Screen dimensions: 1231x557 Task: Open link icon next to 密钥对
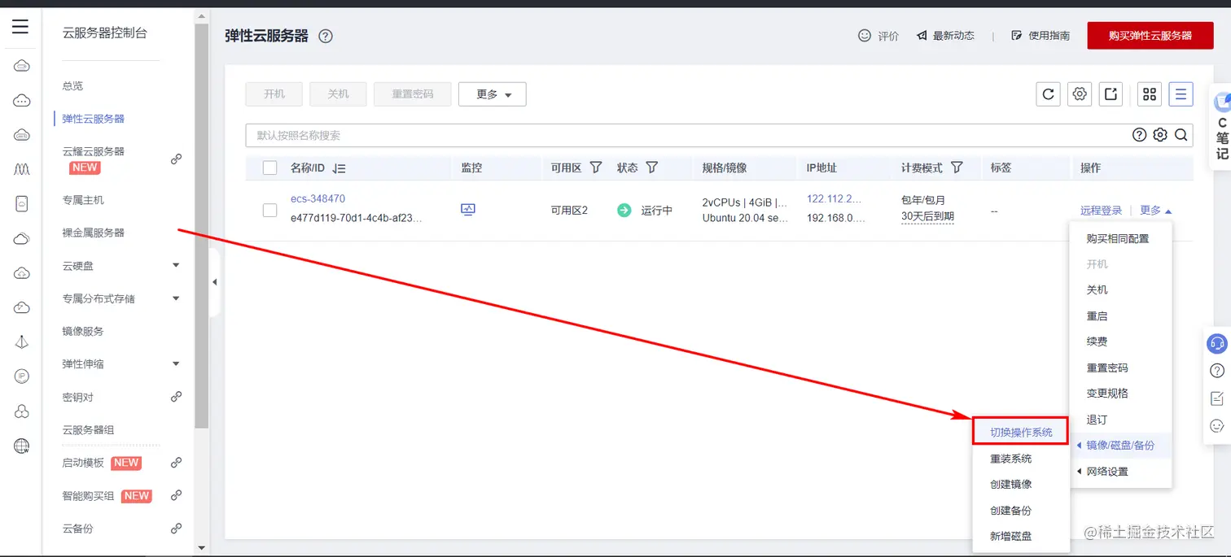click(176, 397)
